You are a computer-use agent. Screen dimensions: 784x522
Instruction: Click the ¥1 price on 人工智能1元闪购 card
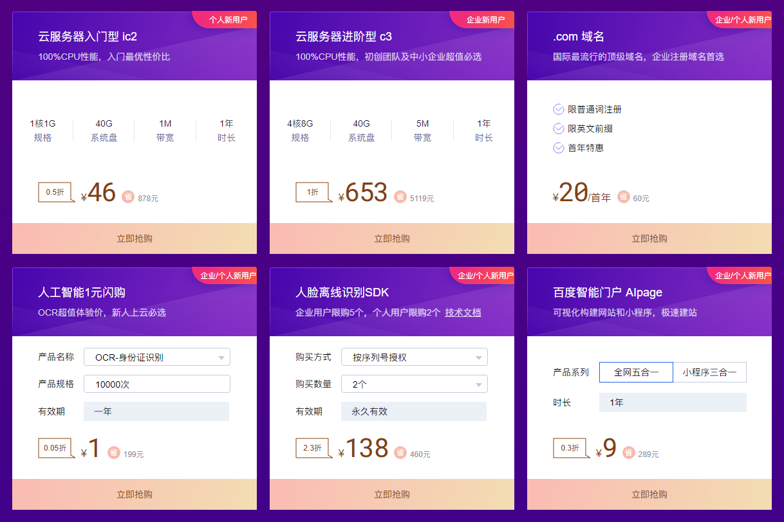point(91,449)
